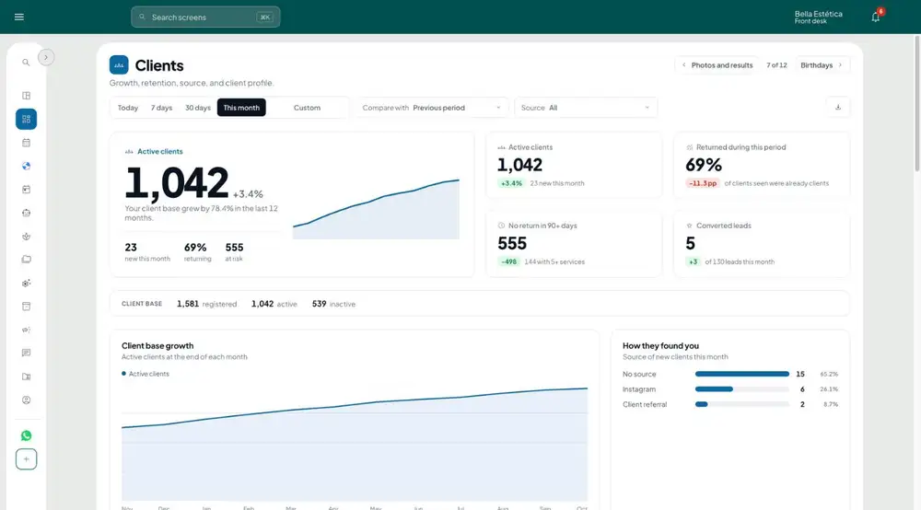This screenshot has height=510, width=921.
Task: Open the megaphone icon in sidebar
Action: point(26,330)
